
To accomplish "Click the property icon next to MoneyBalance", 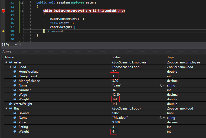I will click(x=15, y=81).
